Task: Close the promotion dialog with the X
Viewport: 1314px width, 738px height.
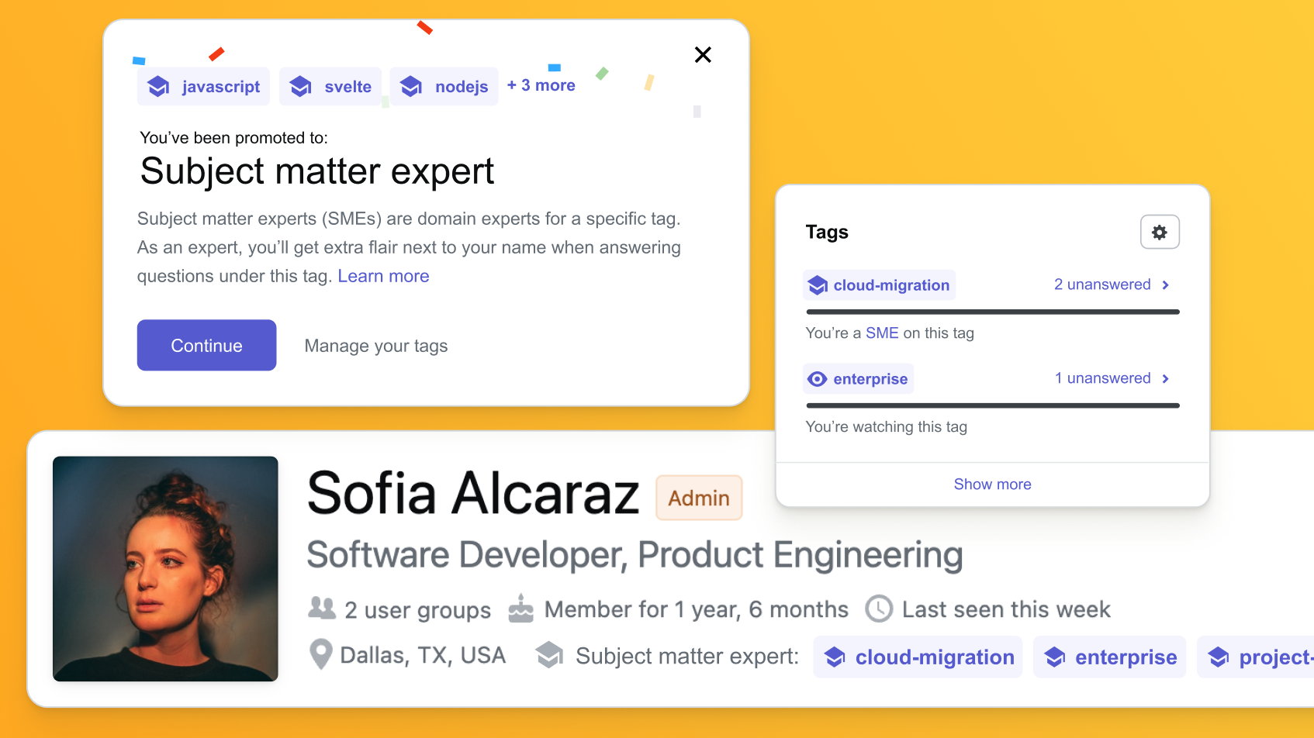Action: coord(703,55)
